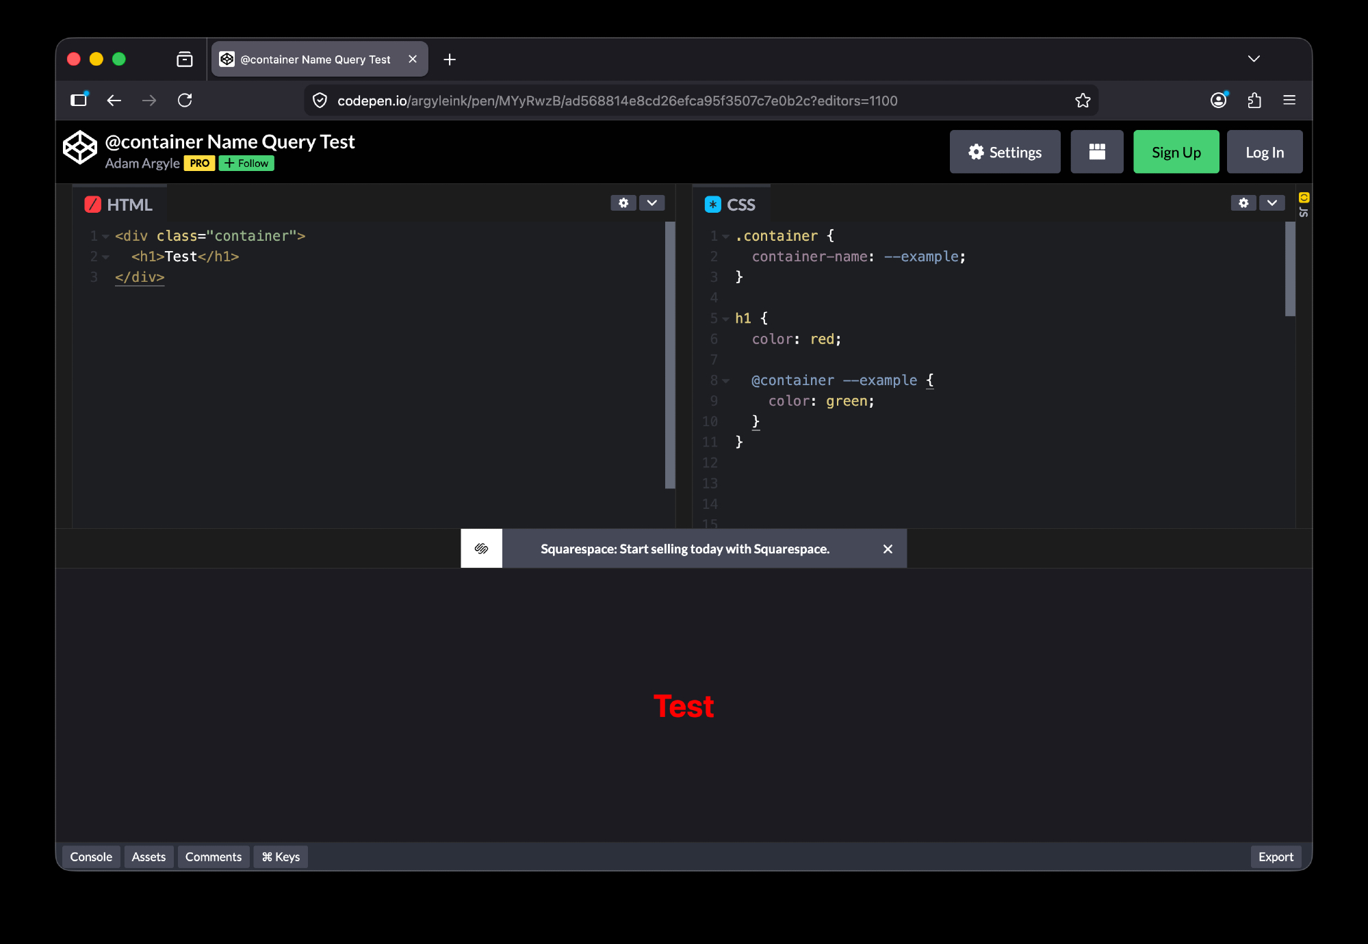This screenshot has width=1368, height=944.
Task: Toggle the browser sidebar panel icon
Action: 79,101
